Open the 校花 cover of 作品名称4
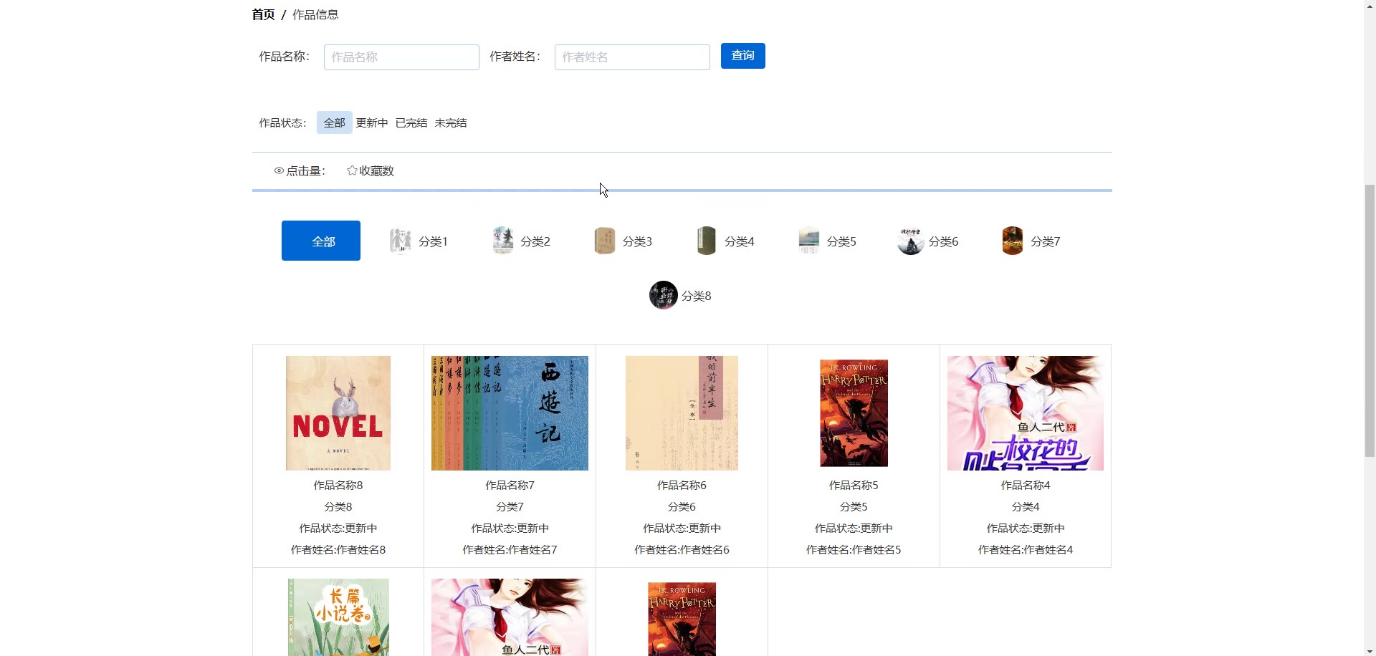Image resolution: width=1376 pixels, height=656 pixels. (1026, 413)
